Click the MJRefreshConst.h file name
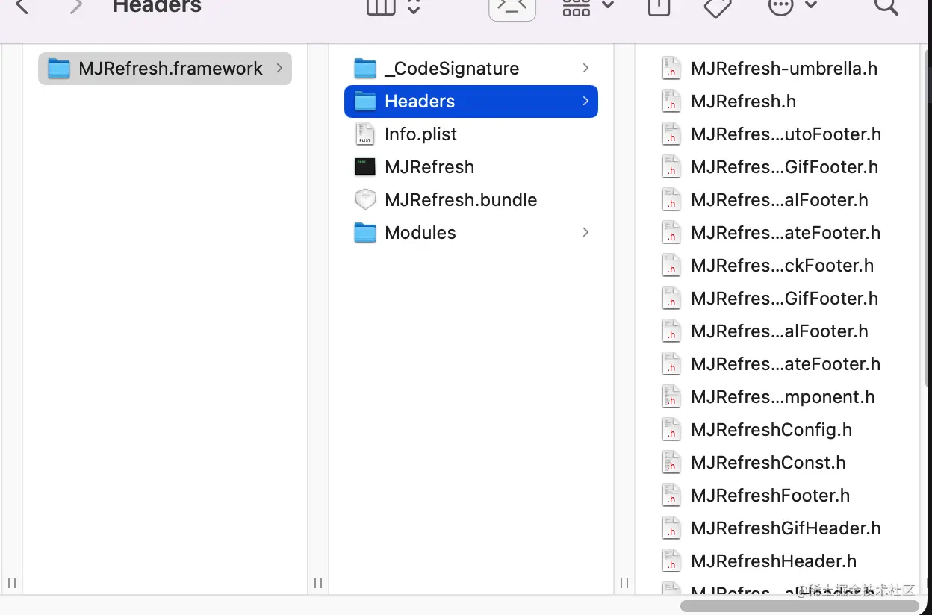Screen dimensions: 932x615 (x=768, y=463)
